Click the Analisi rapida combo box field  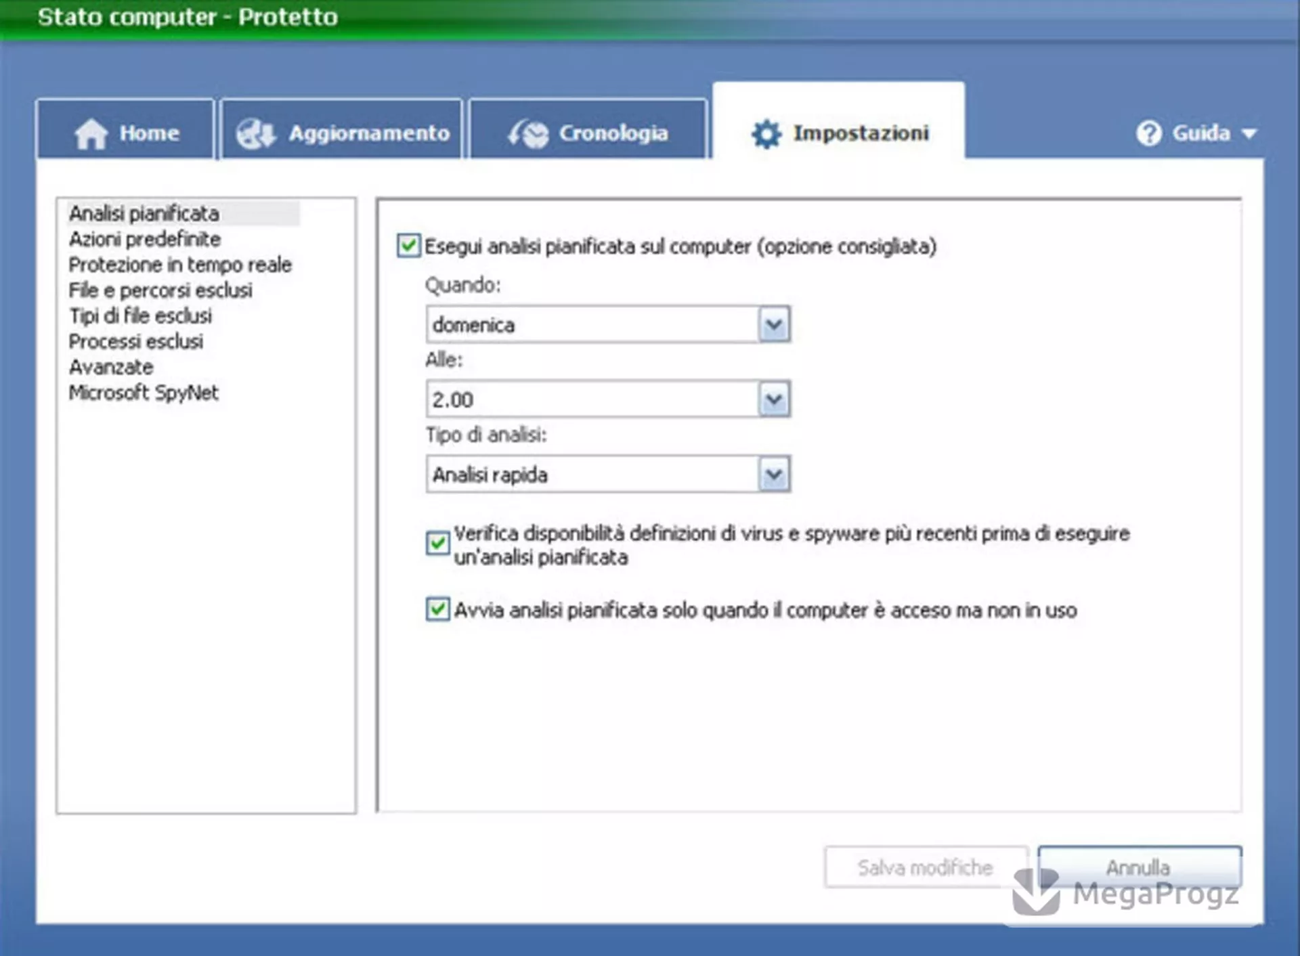tap(608, 475)
